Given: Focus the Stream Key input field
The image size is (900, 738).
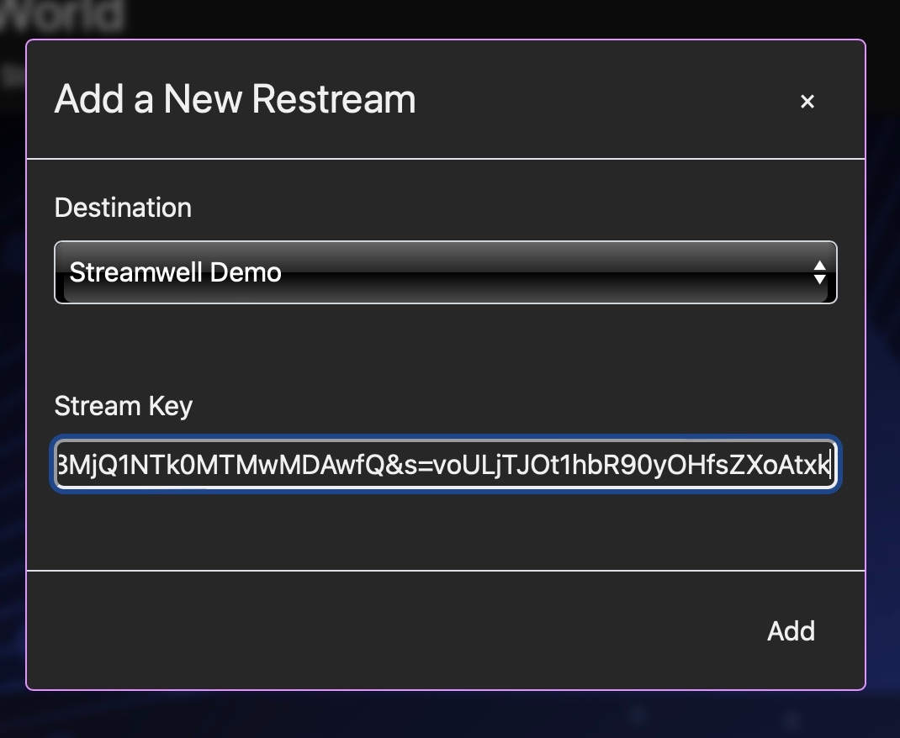Looking at the screenshot, I should (x=445, y=464).
